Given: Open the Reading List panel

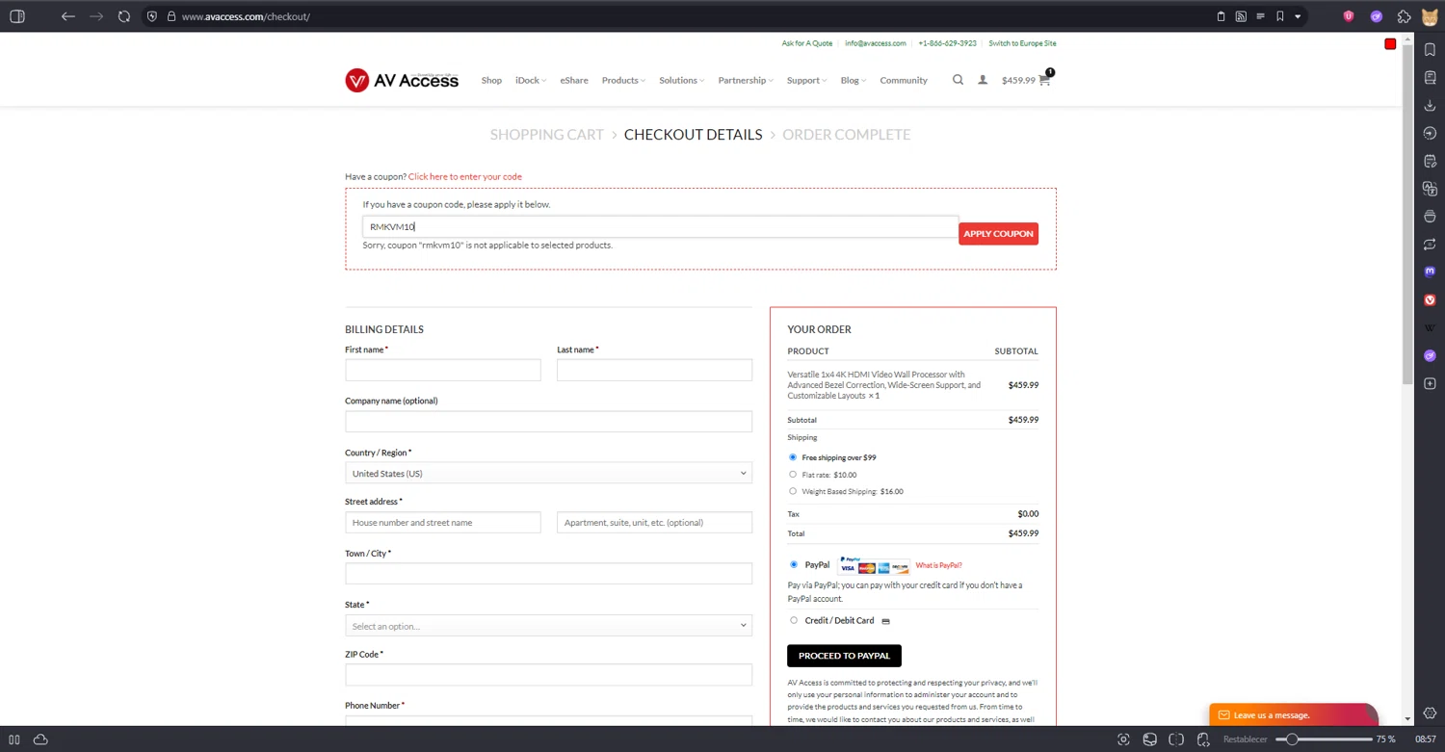Looking at the screenshot, I should click(1430, 77).
